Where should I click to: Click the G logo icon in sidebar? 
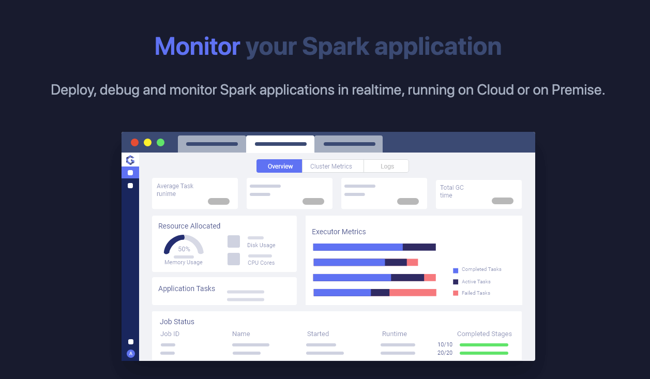(x=130, y=160)
